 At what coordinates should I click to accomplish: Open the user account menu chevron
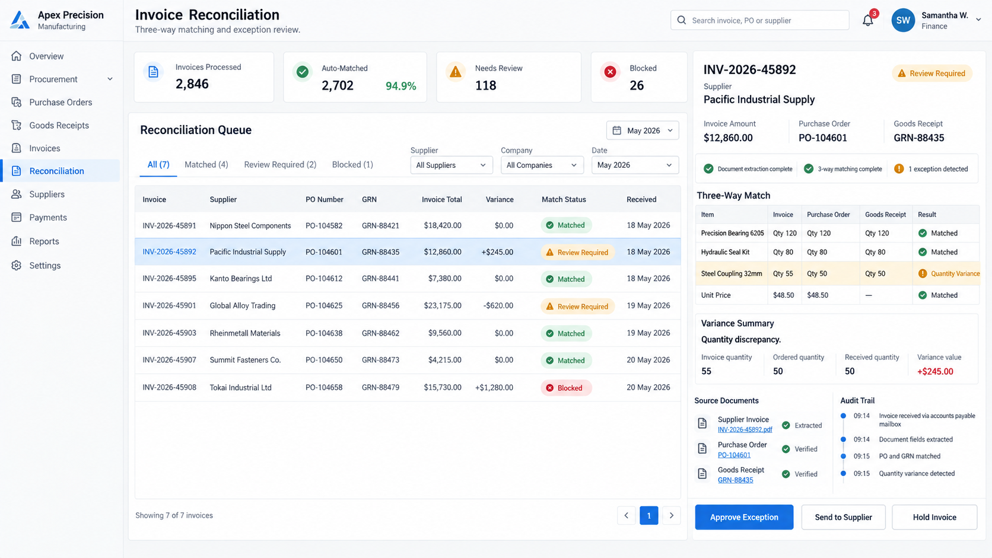tap(978, 20)
